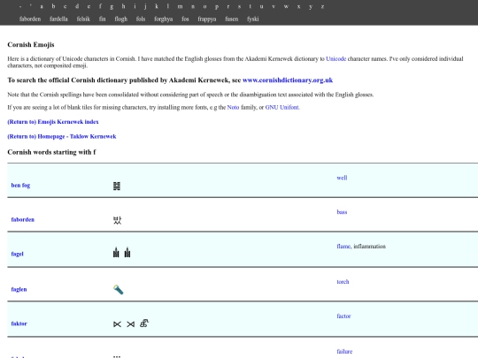Go to the fos section shortcut
This screenshot has height=358, width=478.
(x=185, y=19)
